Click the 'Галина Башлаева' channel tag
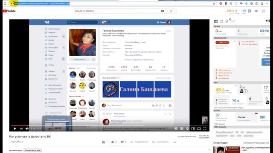The height and width of the screenshot is (153, 273). point(224,132)
